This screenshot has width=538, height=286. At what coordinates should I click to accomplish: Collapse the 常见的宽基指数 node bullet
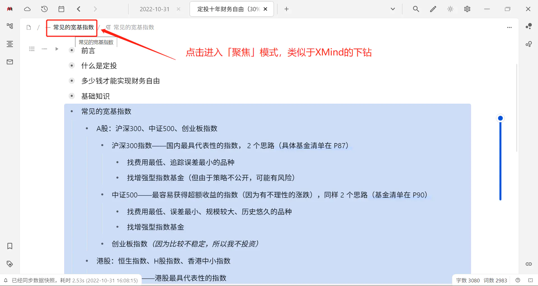pyautogui.click(x=72, y=111)
